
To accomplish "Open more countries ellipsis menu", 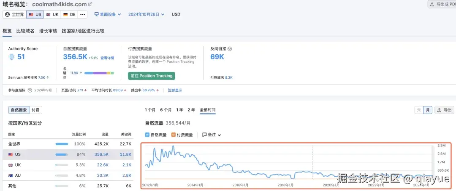I will click(x=83, y=14).
